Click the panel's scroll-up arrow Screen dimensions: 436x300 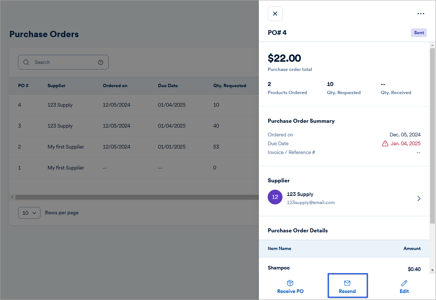coord(432,45)
